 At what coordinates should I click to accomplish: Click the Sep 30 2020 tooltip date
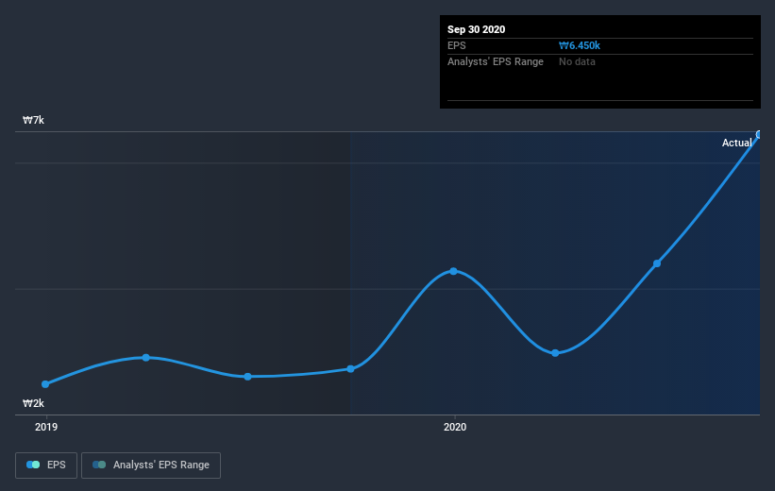[x=476, y=29]
